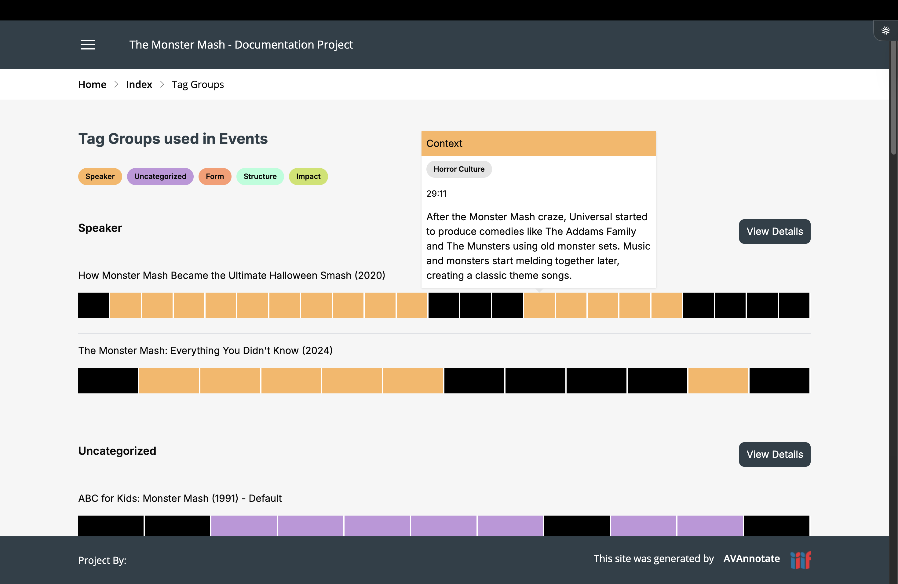Click first purple segment in ABC Kids timeline
The width and height of the screenshot is (898, 584).
(244, 526)
